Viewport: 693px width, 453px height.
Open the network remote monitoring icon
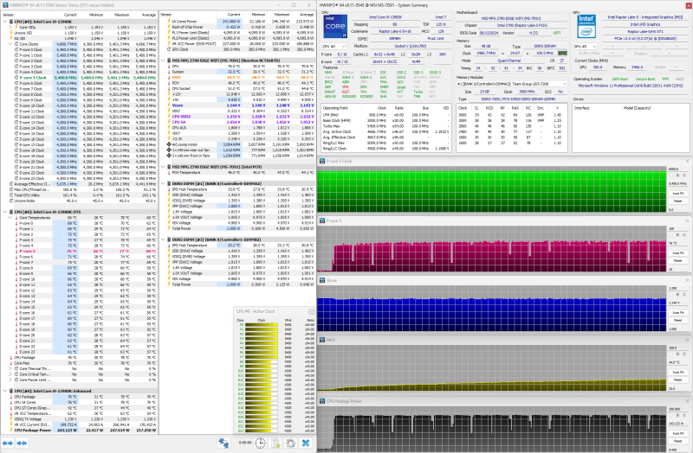(223, 443)
